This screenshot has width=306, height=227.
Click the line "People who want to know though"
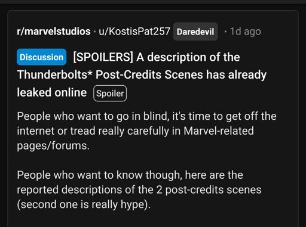(130, 175)
